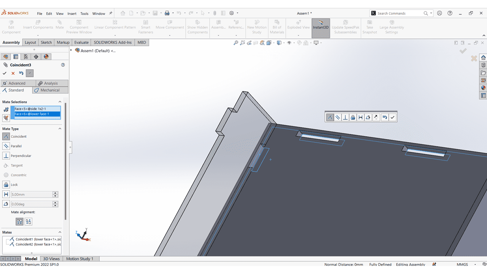Viewport: 487px width, 274px height.
Task: Switch to the Analysis mates tab
Action: [x=52, y=83]
